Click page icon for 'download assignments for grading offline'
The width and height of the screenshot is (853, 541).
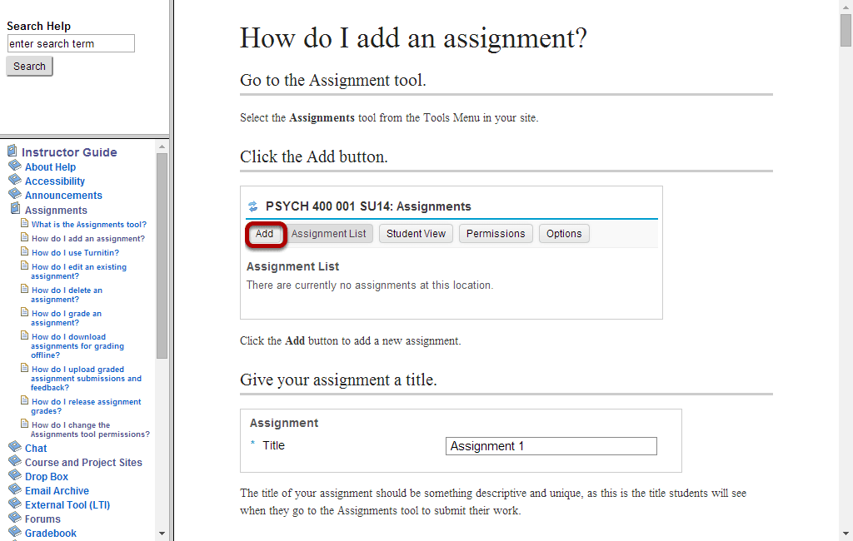pos(24,335)
